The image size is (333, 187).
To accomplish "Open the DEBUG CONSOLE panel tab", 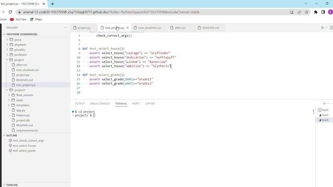I will (99, 103).
